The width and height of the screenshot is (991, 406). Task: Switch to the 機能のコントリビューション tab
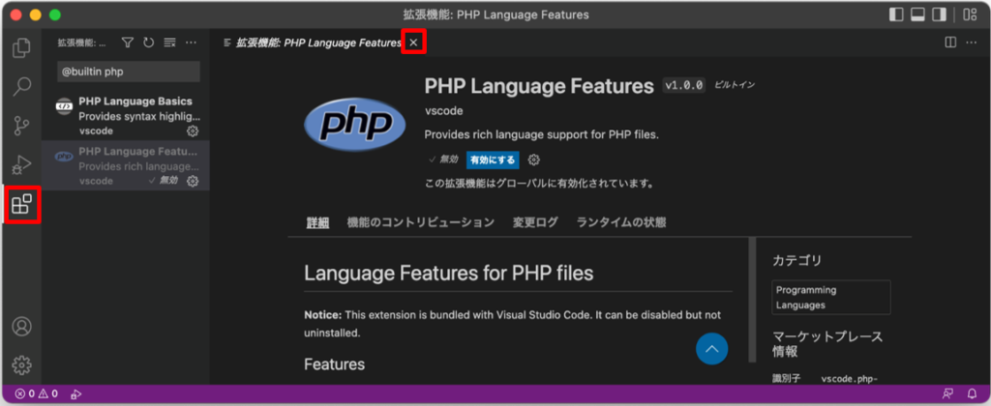(x=421, y=222)
